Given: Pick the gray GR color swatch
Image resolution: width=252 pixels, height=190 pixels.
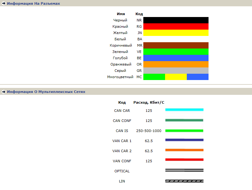Looking at the screenshot, I should click(176, 71).
